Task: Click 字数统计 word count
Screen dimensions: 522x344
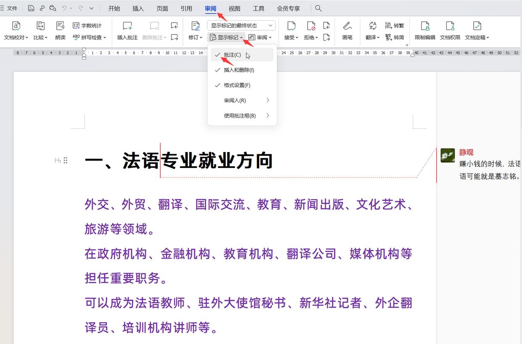Action: tap(87, 26)
